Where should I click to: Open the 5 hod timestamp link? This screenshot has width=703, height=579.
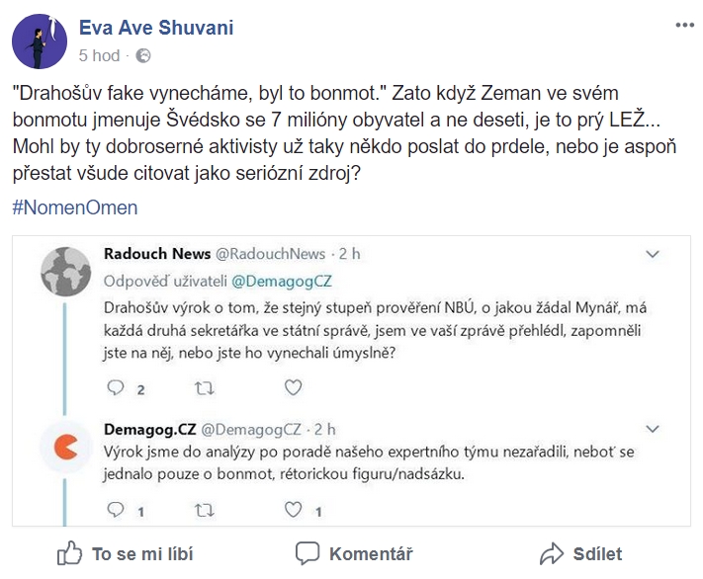[100, 55]
